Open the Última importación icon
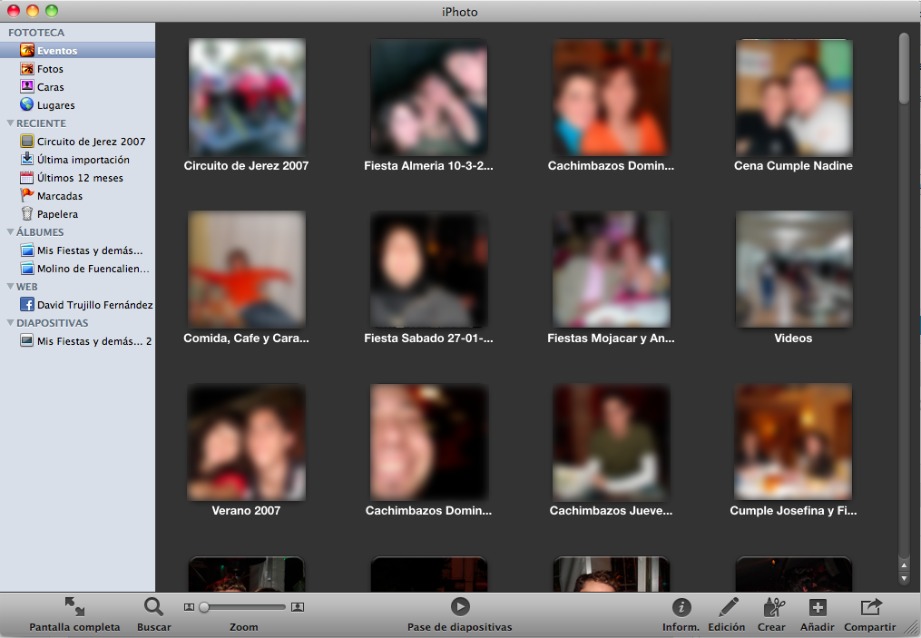The width and height of the screenshot is (921, 638). click(27, 159)
